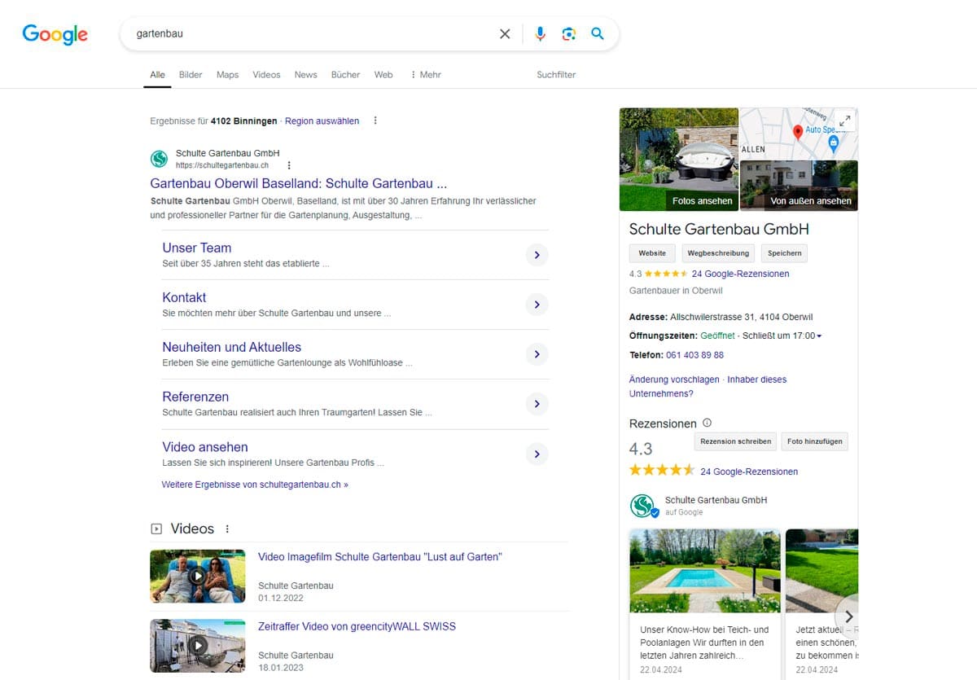Image resolution: width=977 pixels, height=680 pixels.
Task: Open the Mehr dropdown in search tabs
Action: click(x=425, y=75)
